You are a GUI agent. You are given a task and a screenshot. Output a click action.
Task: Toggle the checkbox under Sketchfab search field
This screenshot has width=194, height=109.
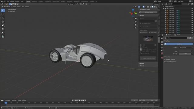point(140,23)
